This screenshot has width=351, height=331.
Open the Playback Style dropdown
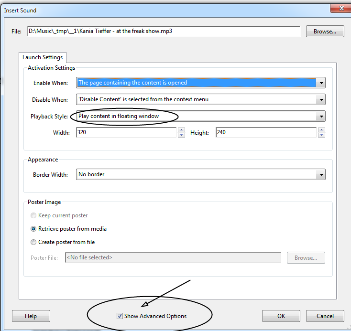point(200,116)
